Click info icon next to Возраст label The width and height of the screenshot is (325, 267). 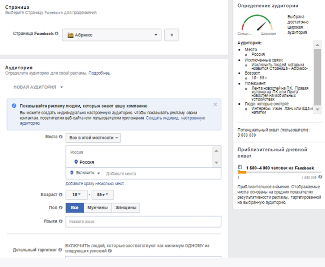tap(61, 194)
